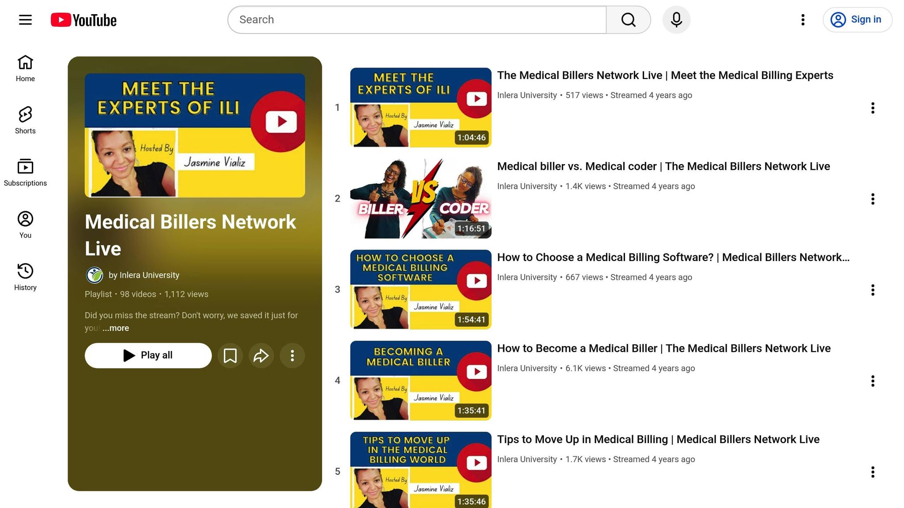Screen dimensions: 904x508
Task: Start a voice search with the microphone icon
Action: click(x=676, y=19)
